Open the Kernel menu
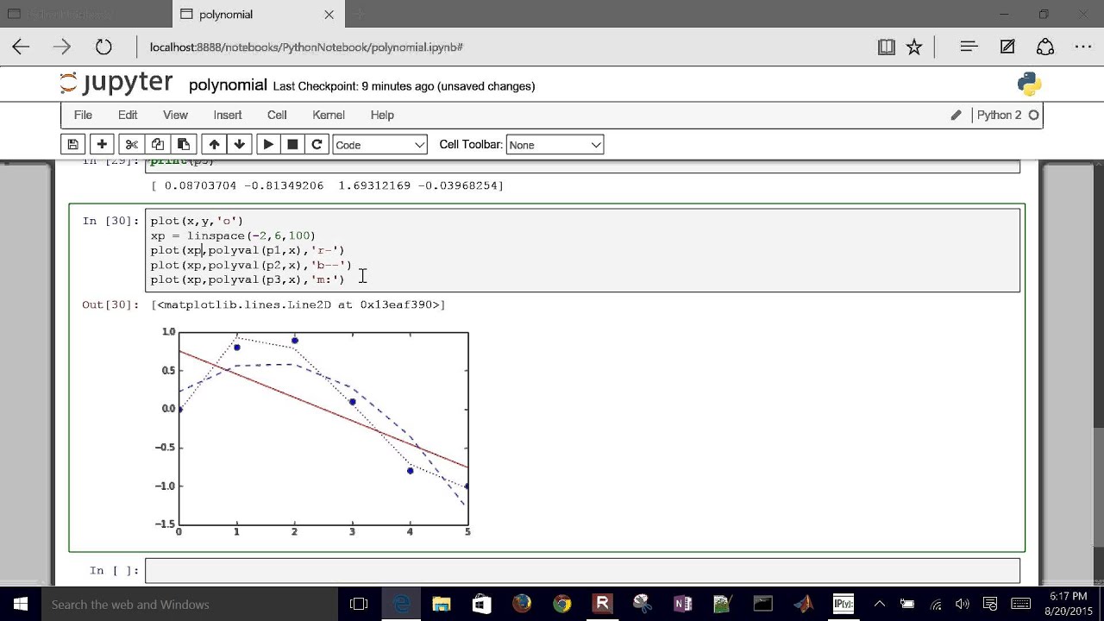The image size is (1104, 621). 329,115
